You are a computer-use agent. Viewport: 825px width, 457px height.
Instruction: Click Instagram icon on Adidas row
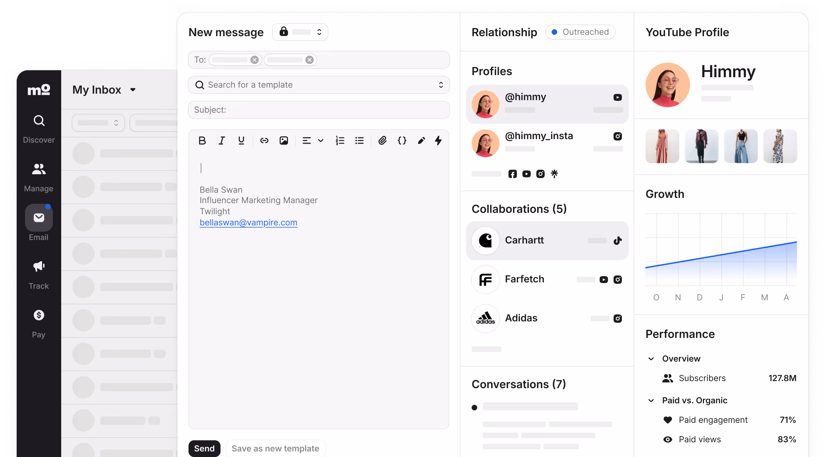pyautogui.click(x=618, y=319)
